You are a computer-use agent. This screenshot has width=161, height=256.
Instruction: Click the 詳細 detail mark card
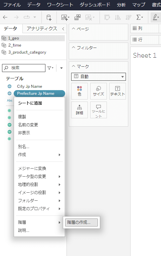79,110
